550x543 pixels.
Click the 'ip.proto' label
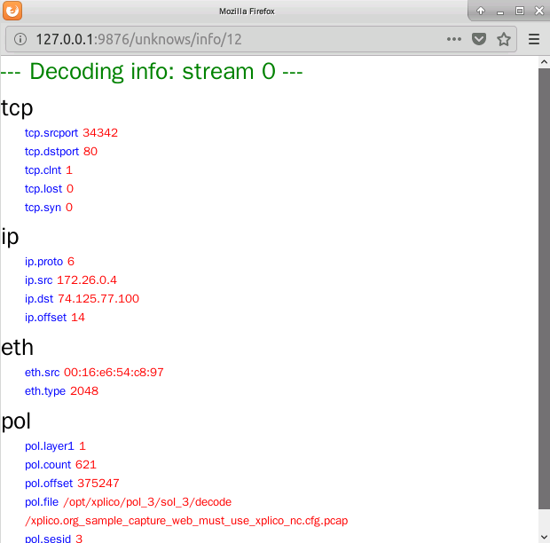coord(43,262)
